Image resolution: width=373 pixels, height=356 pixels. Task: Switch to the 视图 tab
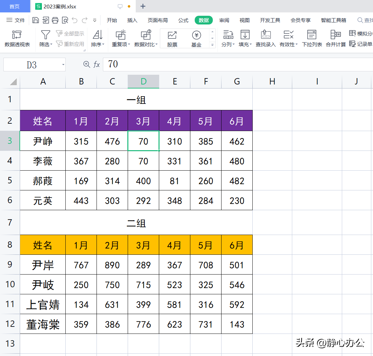click(245, 20)
